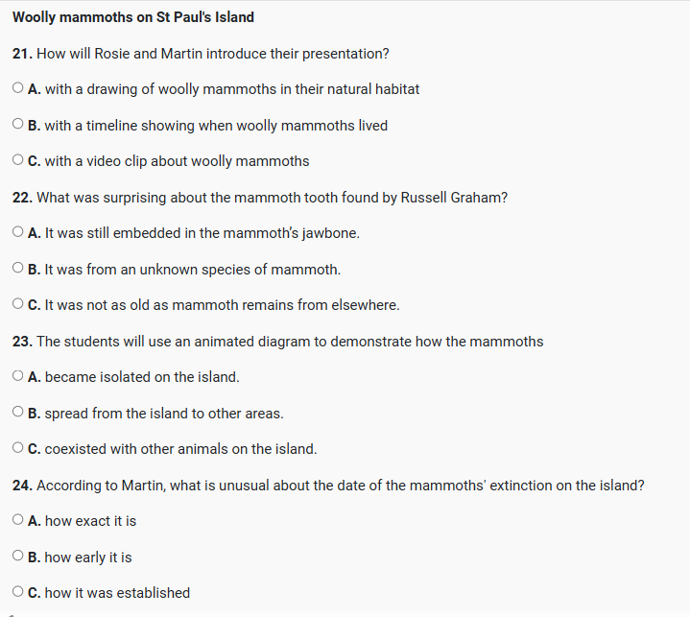Select answer A embedded in mammoth's jawbone
690x617 pixels.
click(x=19, y=233)
